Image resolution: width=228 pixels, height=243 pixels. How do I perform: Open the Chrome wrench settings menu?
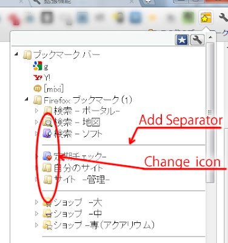pos(223,18)
